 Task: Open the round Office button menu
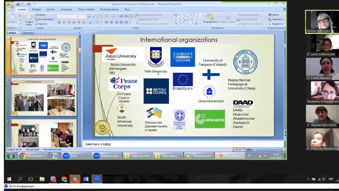click(x=10, y=6)
